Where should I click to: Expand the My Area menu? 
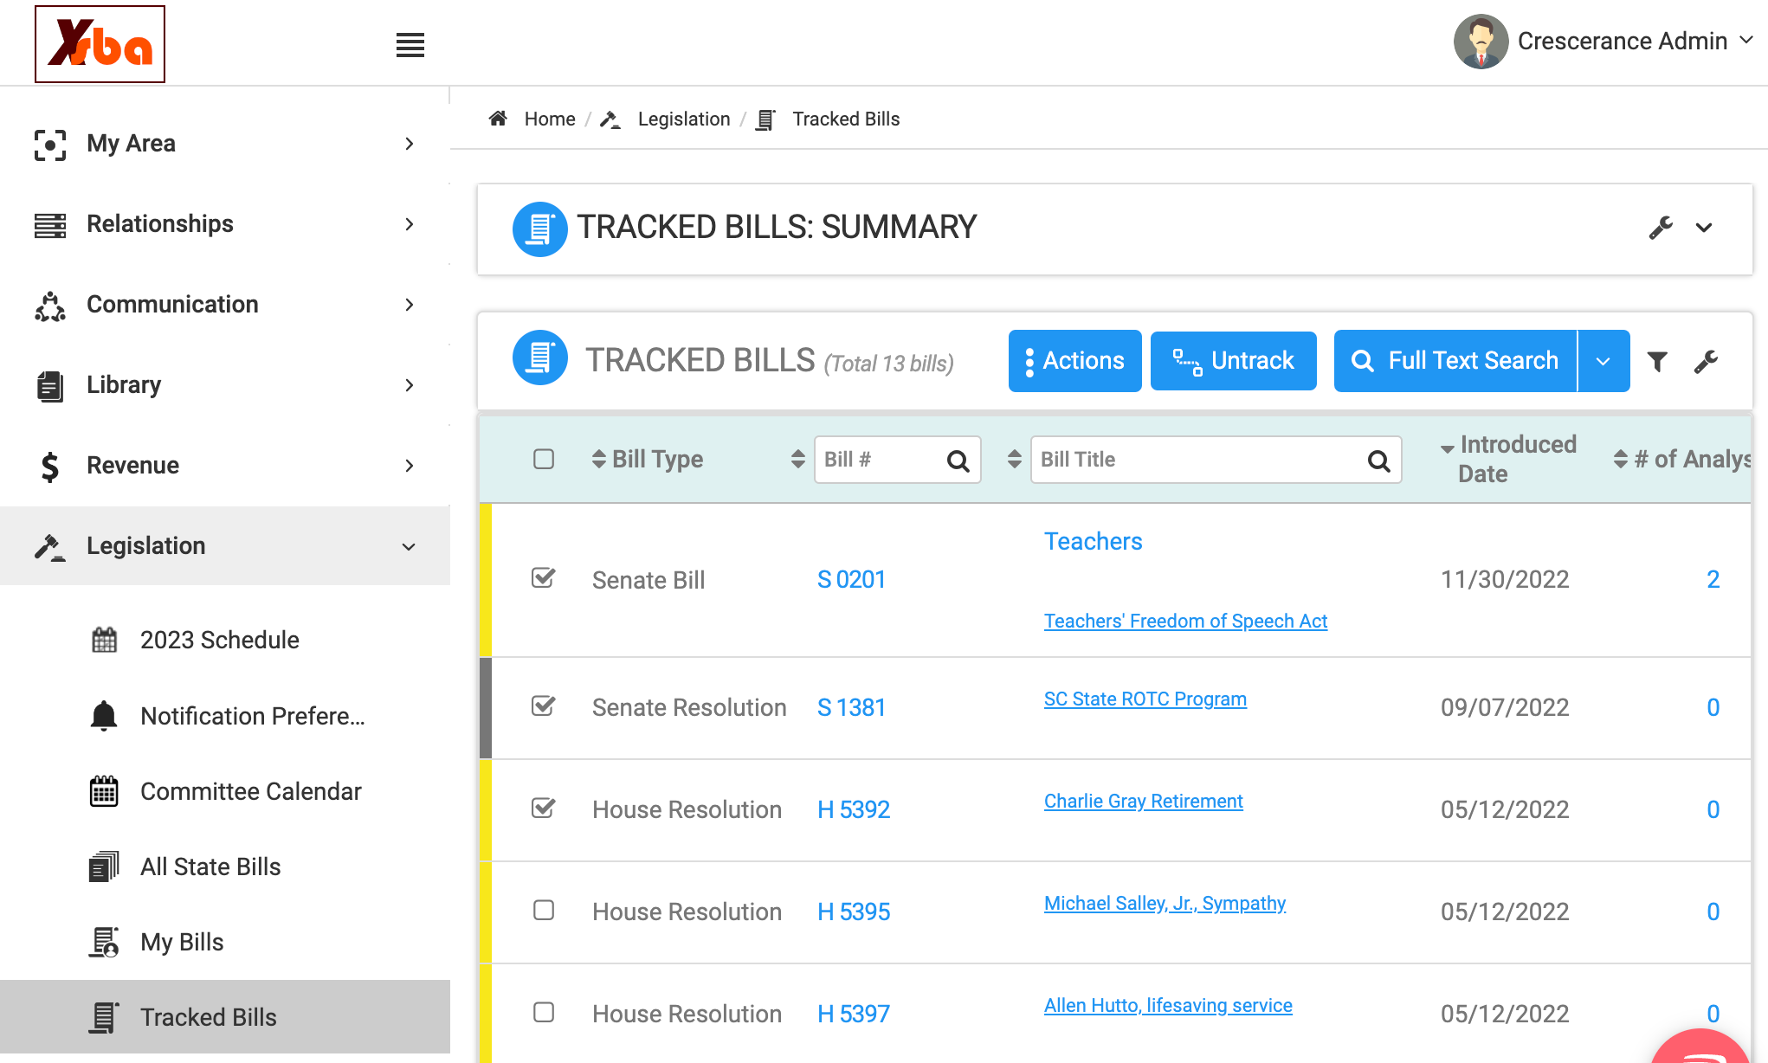pos(225,144)
